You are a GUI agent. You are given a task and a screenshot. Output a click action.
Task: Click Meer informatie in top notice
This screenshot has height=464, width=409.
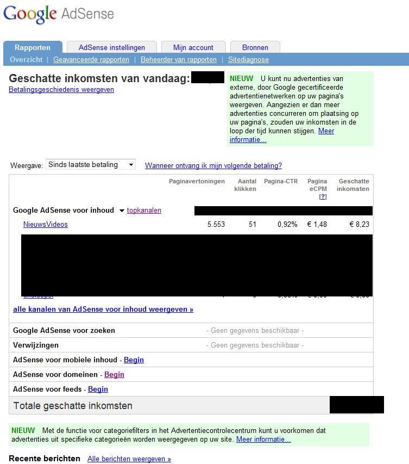click(x=326, y=131)
